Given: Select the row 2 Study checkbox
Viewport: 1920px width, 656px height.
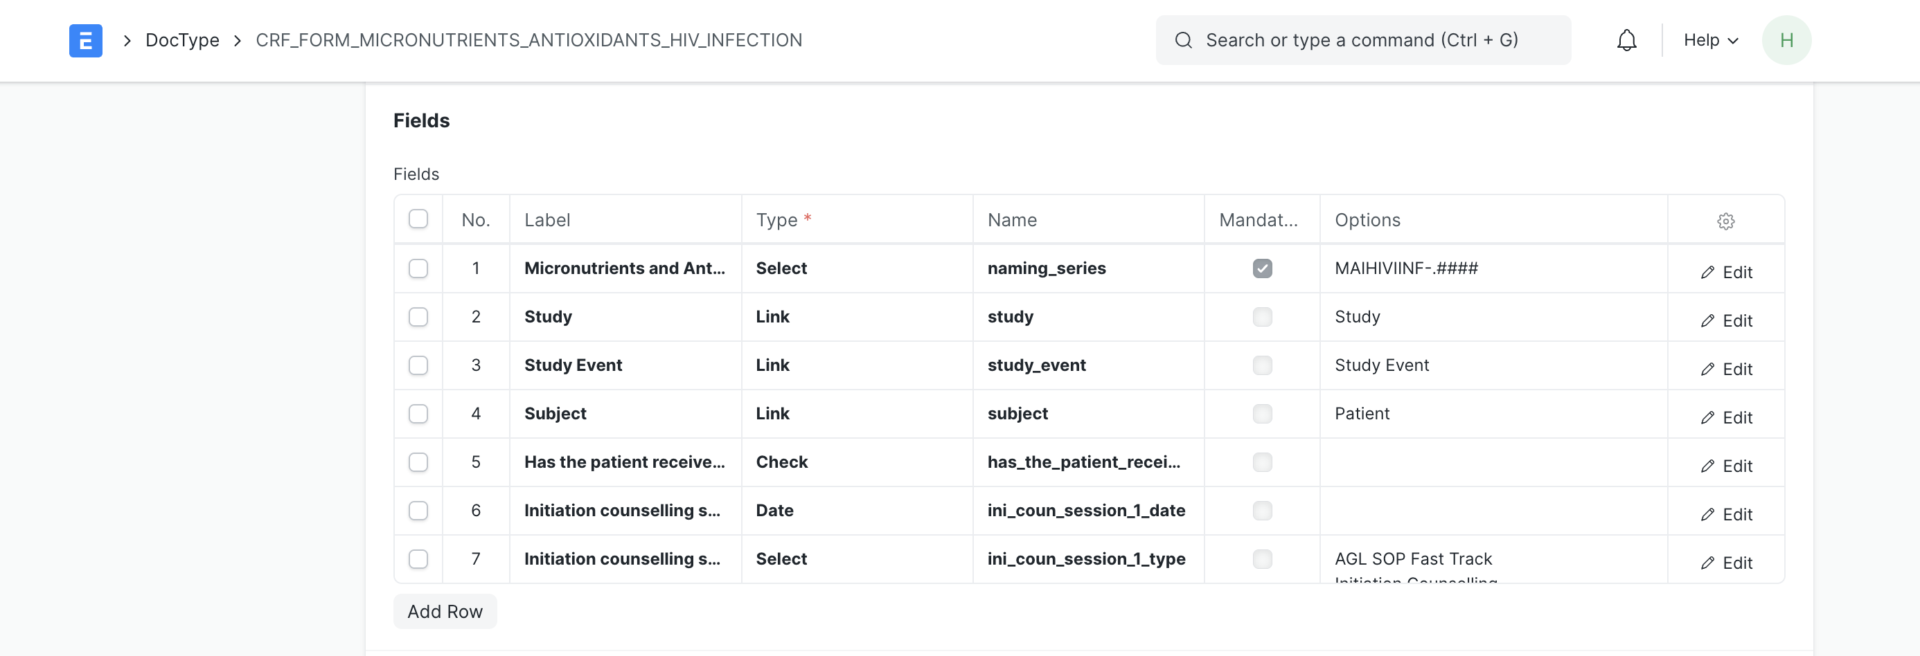Looking at the screenshot, I should (418, 316).
